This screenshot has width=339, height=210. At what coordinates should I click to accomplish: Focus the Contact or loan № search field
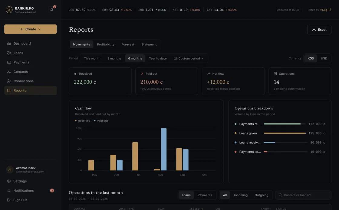point(303,195)
